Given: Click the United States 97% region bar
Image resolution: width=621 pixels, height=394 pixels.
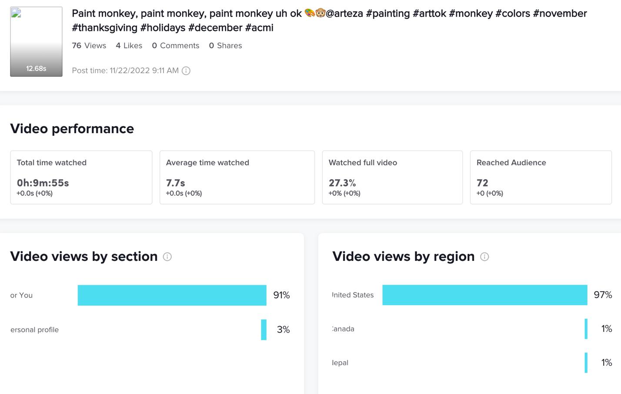Looking at the screenshot, I should click(x=484, y=295).
